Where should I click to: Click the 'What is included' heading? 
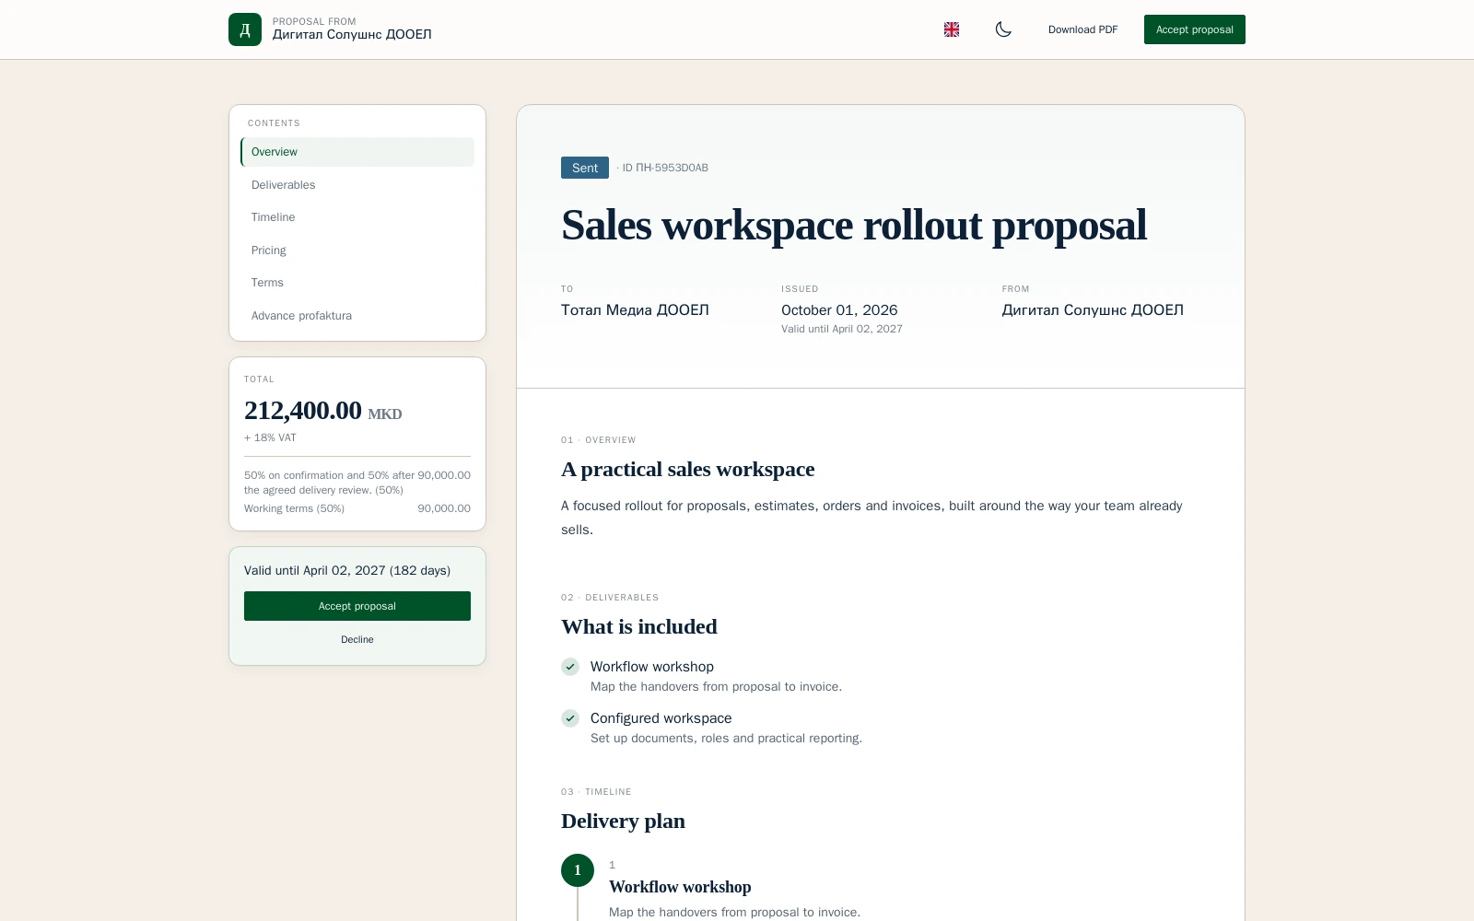click(639, 627)
